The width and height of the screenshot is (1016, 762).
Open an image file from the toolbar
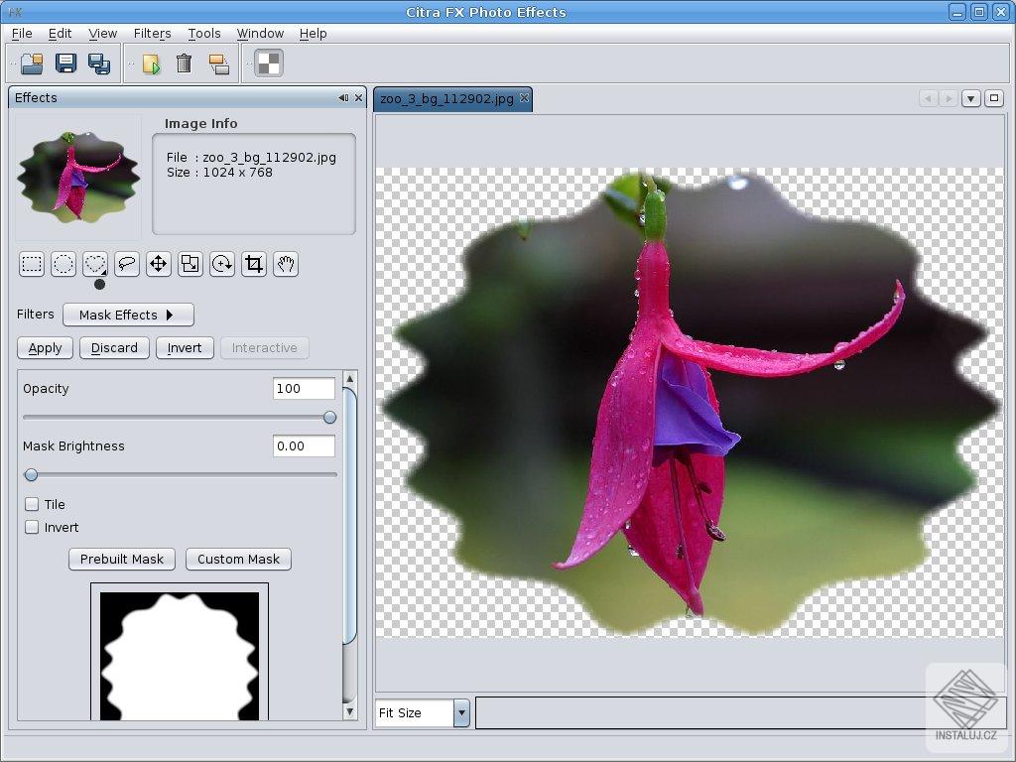click(30, 63)
